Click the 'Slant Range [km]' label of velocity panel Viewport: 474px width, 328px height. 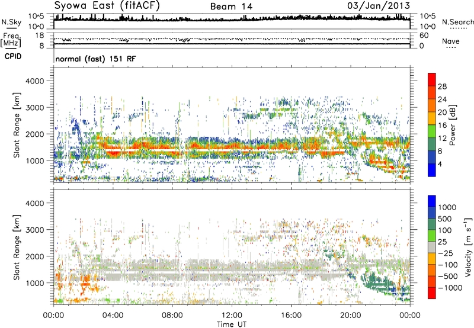tap(17, 247)
